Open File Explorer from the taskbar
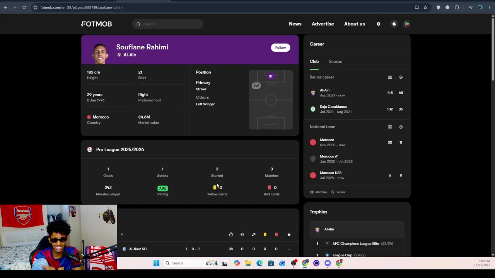Screen dimensions: 495x278 (x=248, y=263)
